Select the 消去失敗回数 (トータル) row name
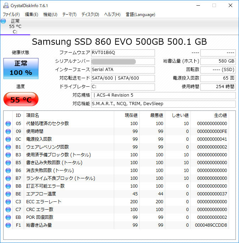The image size is (239, 243). tap(50, 171)
